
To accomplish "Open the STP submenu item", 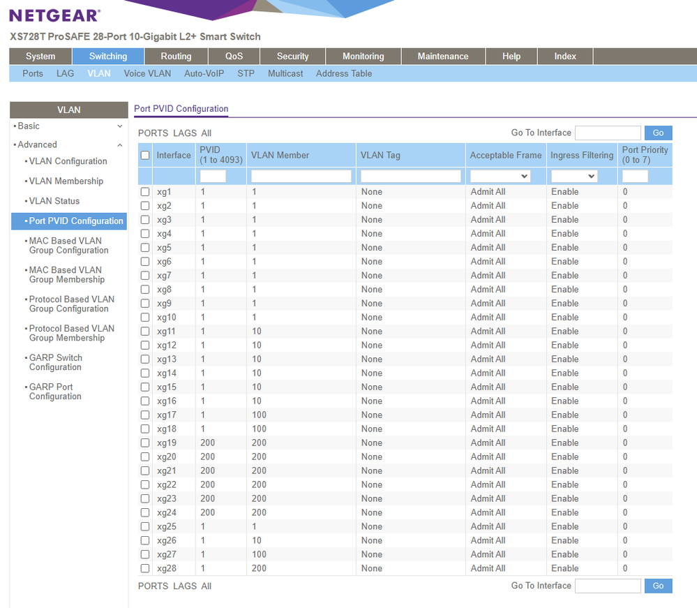I will [246, 73].
